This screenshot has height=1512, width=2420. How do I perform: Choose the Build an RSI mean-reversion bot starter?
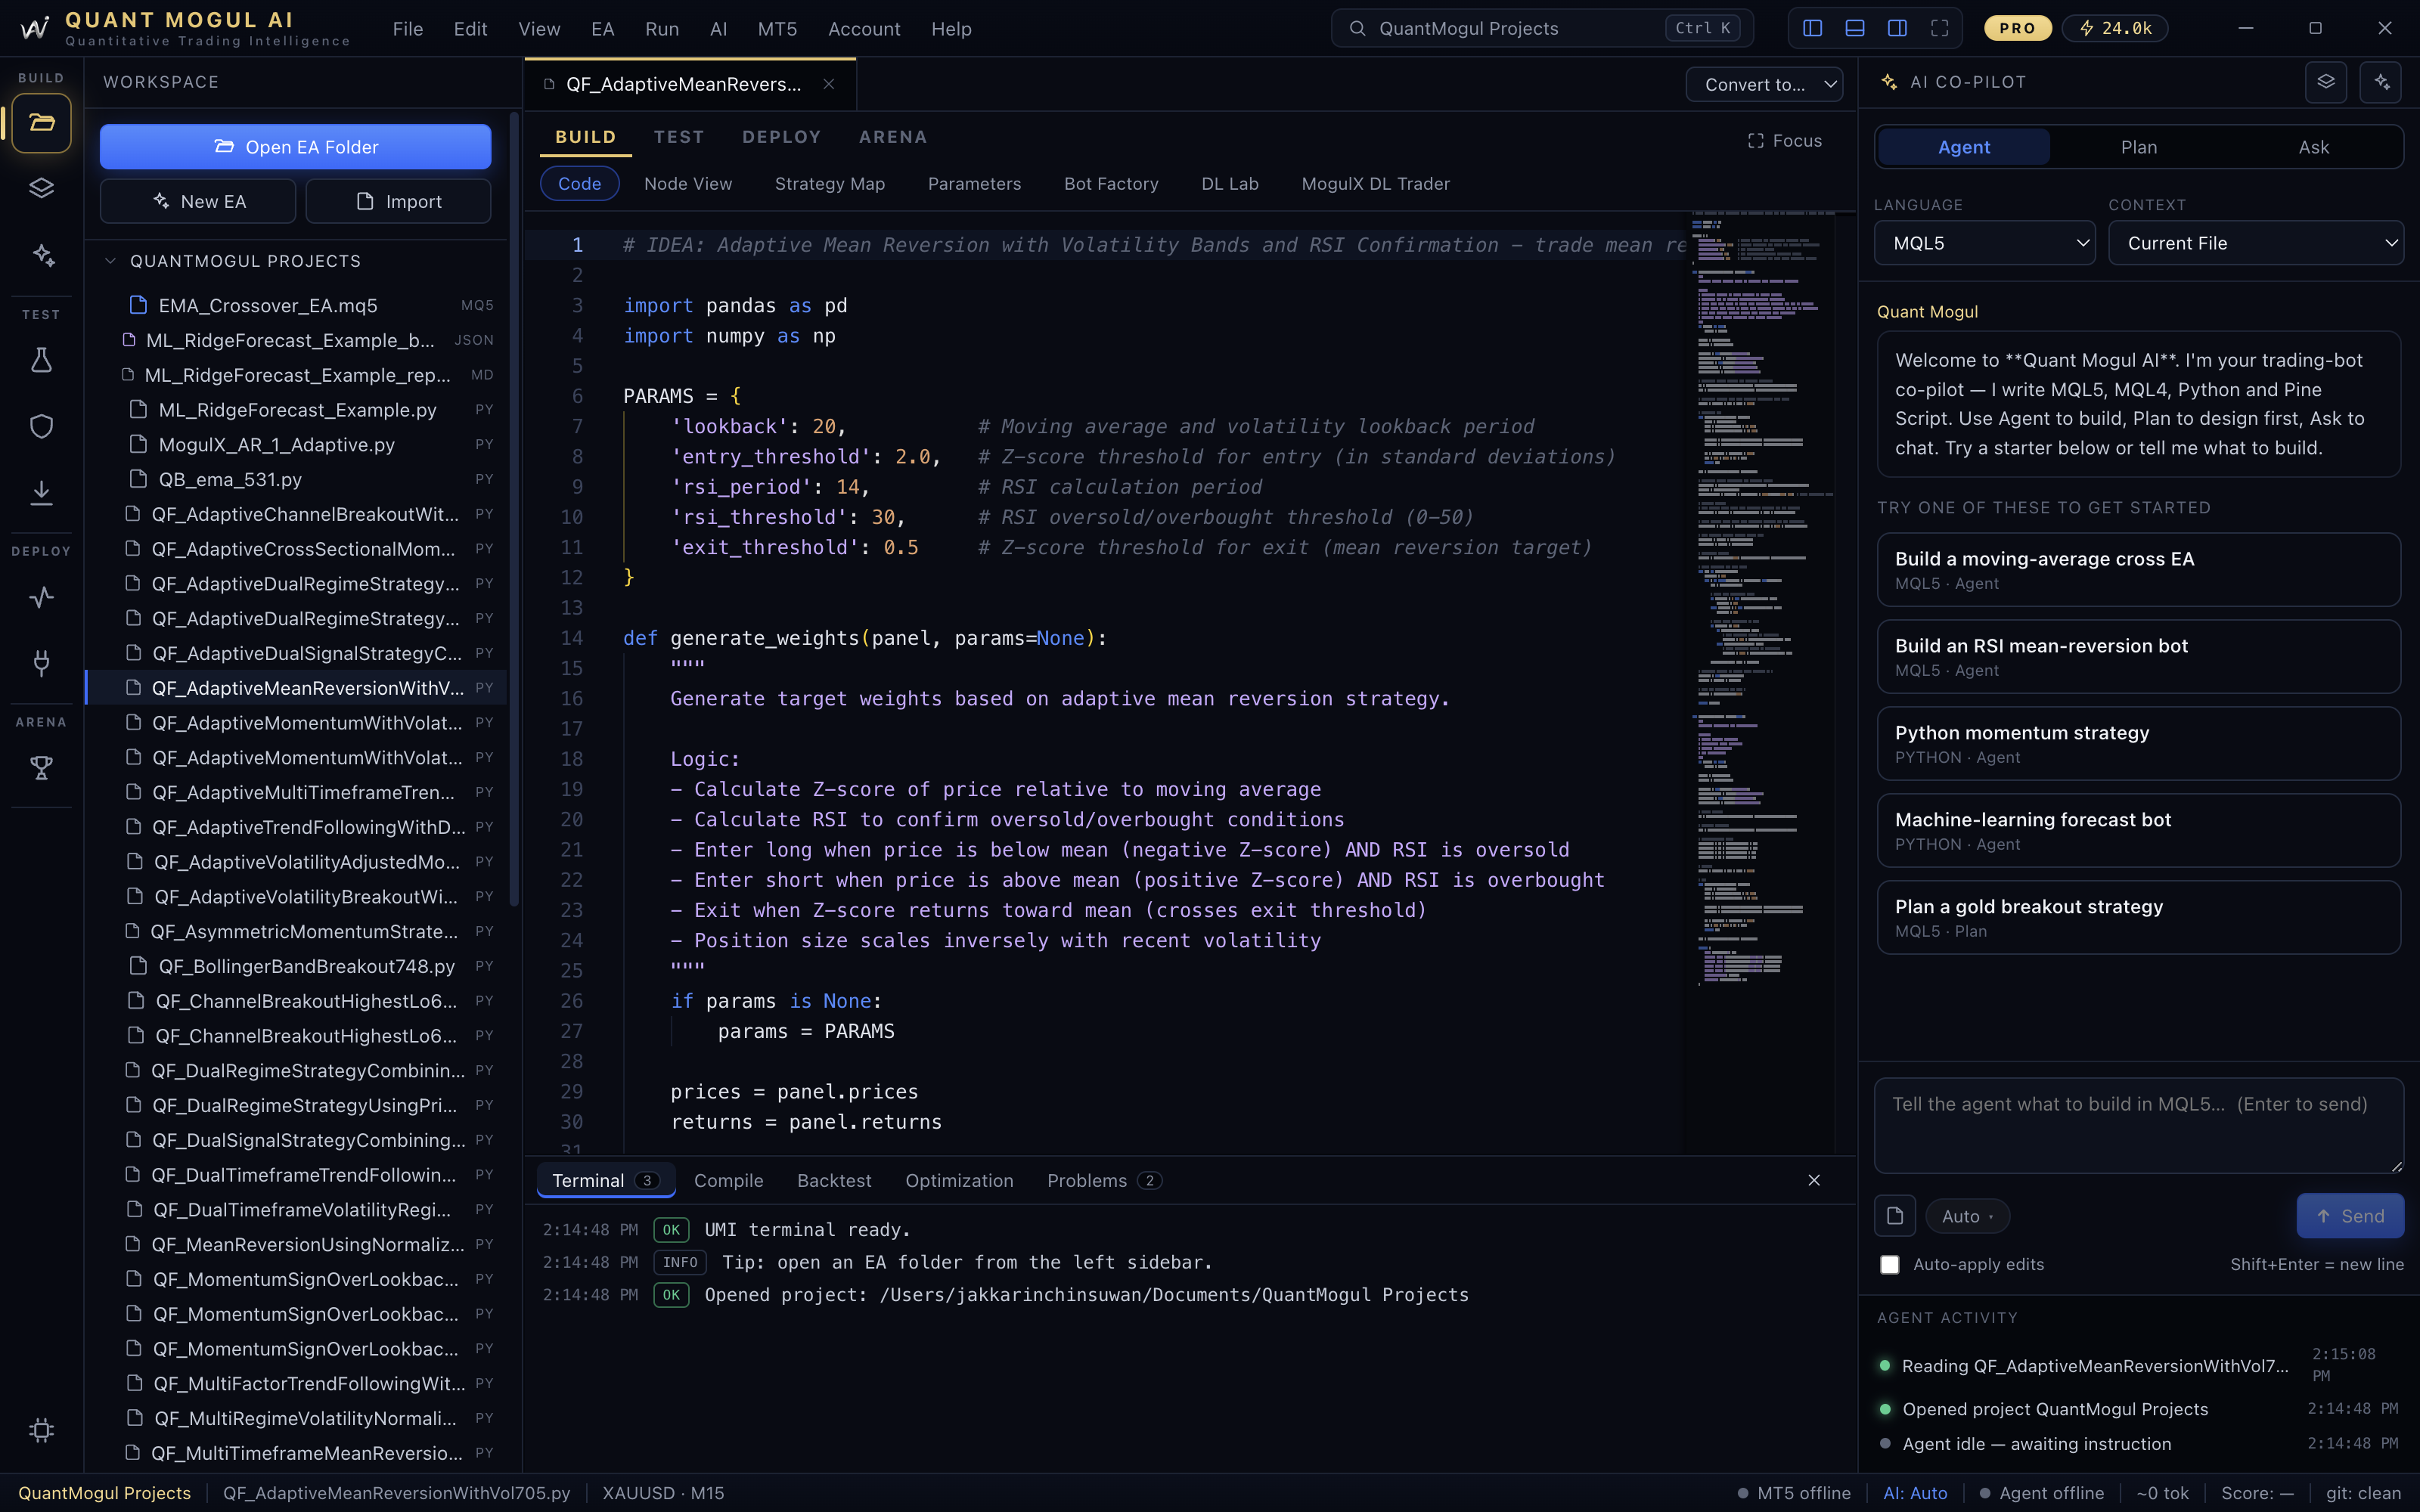point(2139,657)
